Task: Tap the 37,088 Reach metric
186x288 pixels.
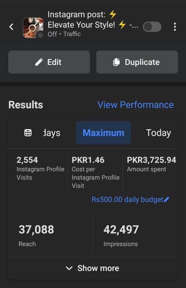Action: 36,235
